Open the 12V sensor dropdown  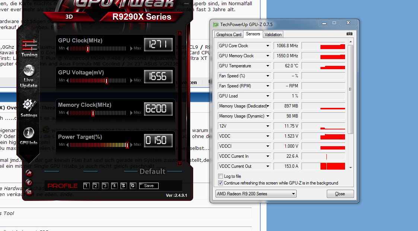click(268, 126)
